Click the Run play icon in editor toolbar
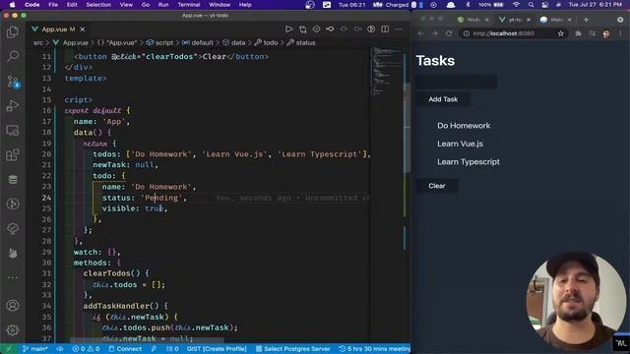 pos(288,29)
